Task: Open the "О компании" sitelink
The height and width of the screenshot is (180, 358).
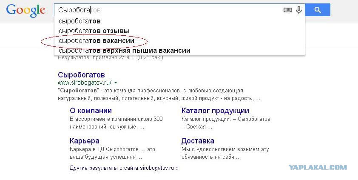Action: point(91,111)
